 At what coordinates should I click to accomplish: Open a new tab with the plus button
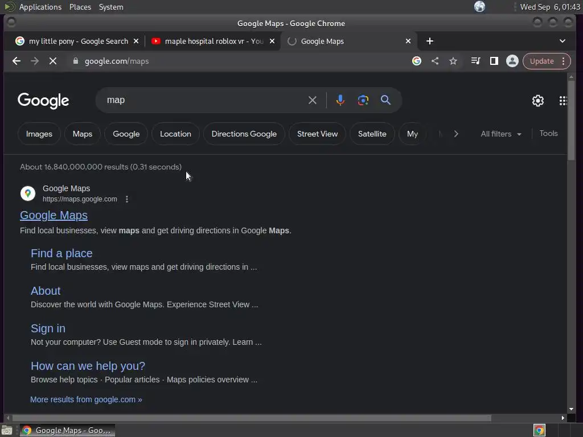click(430, 41)
